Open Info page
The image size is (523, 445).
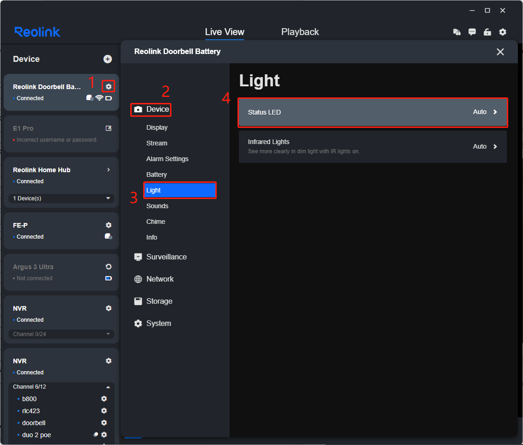tap(152, 237)
